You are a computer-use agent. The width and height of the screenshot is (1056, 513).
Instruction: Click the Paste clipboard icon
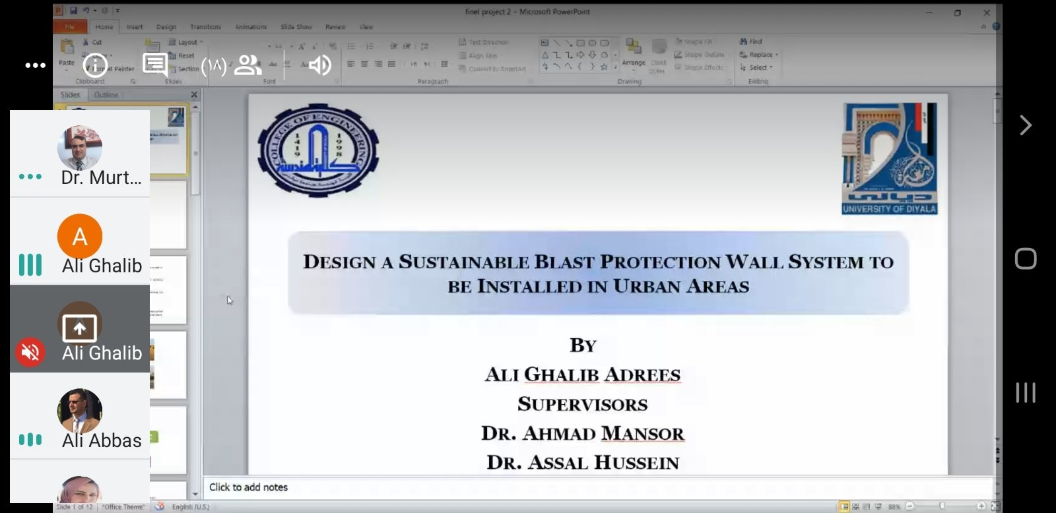click(67, 47)
